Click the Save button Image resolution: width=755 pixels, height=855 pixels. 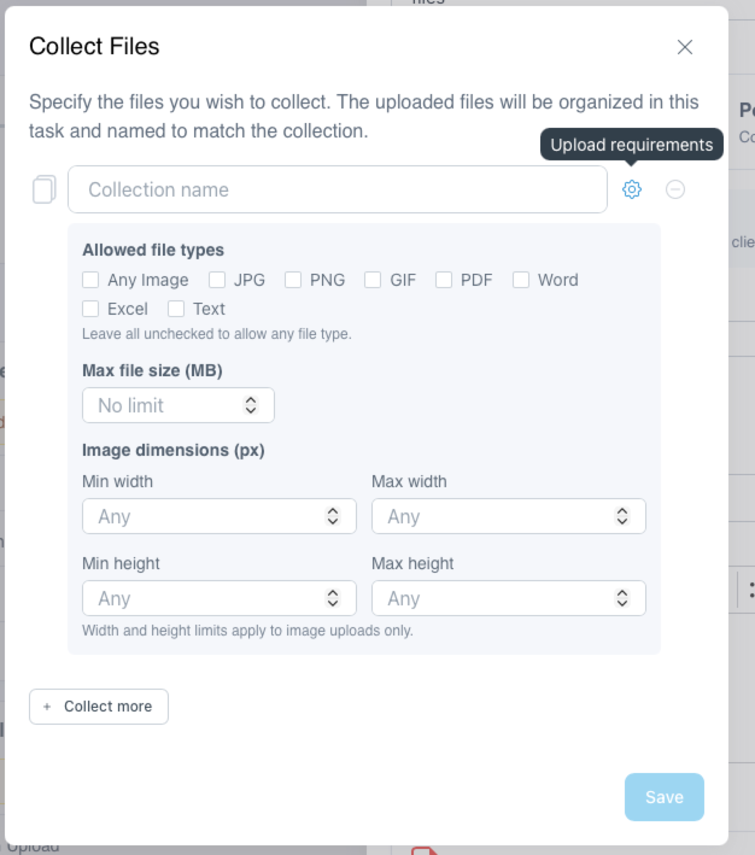click(x=665, y=797)
